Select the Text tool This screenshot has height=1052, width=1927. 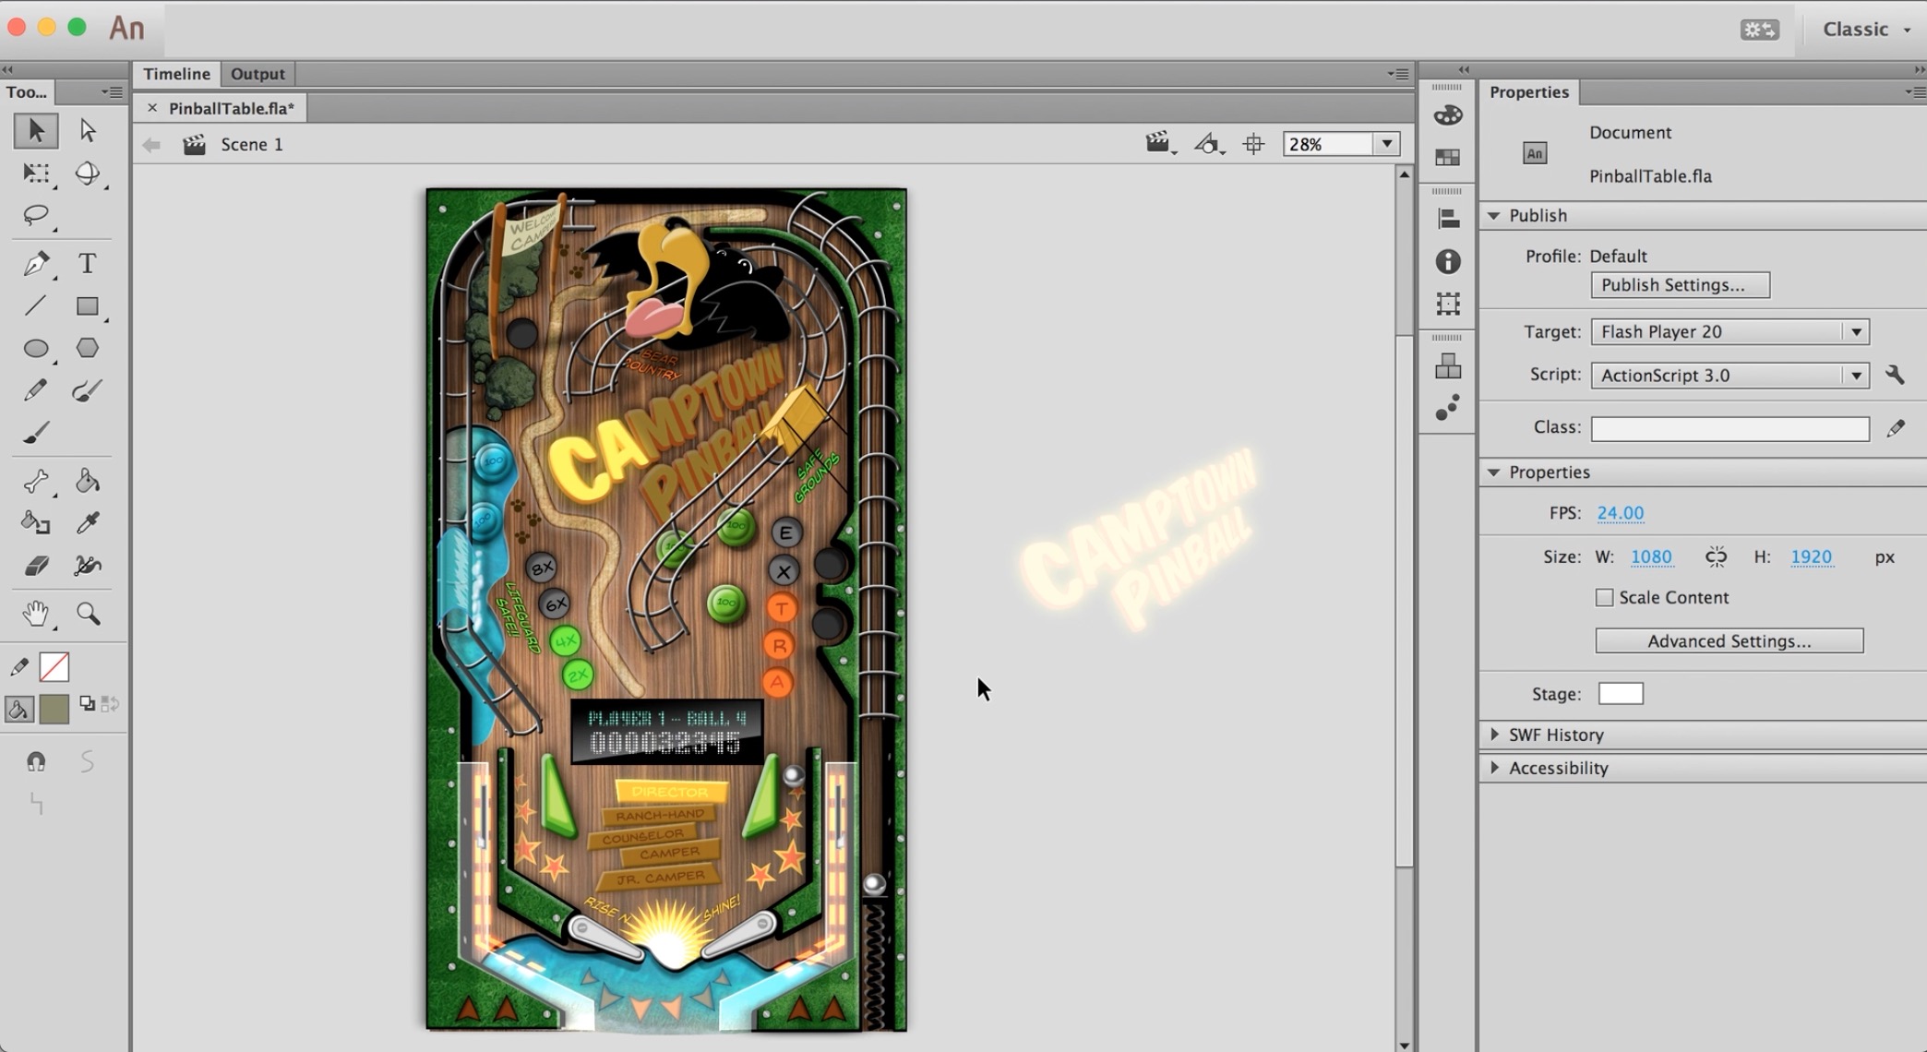[87, 264]
